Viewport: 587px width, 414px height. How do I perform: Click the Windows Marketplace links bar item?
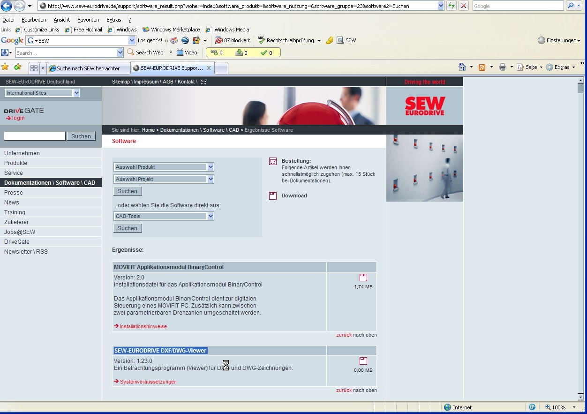(171, 30)
